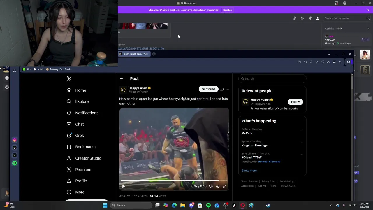Open @HappyPunch handle on the post
This screenshot has height=210, width=373.
pyautogui.click(x=138, y=92)
